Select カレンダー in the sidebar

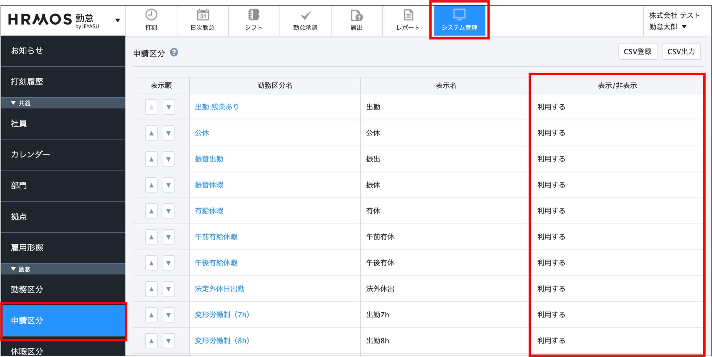[30, 154]
